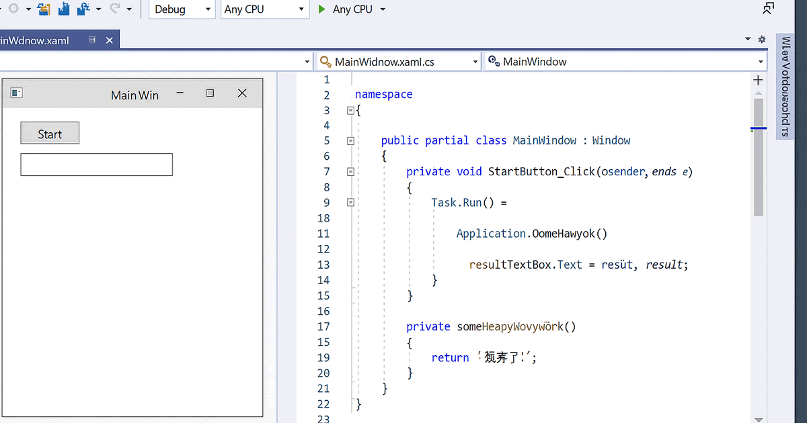Viewport: 807px width, 423px height.
Task: Select the Save All icon
Action: pos(82,9)
